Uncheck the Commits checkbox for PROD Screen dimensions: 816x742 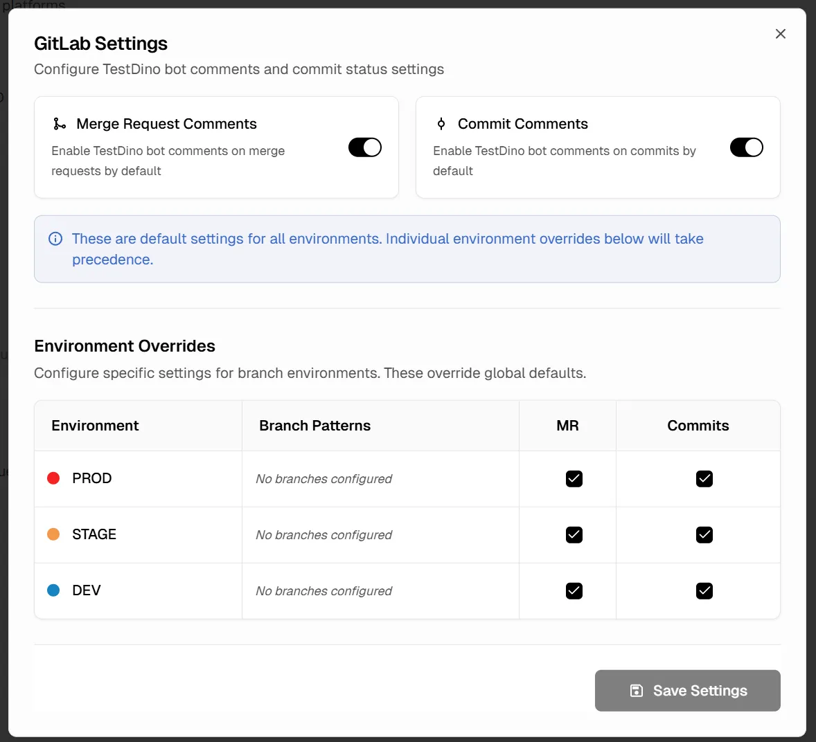(704, 478)
